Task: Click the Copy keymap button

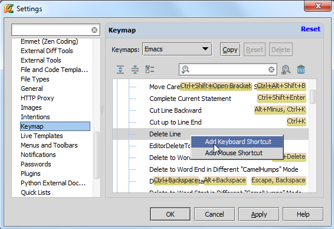Action: tap(230, 50)
